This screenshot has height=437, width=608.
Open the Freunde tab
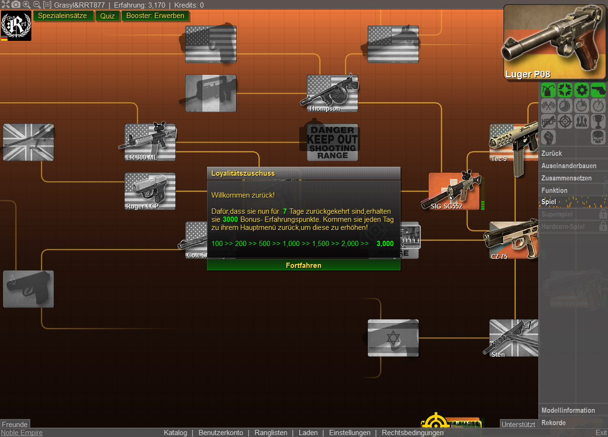15,424
